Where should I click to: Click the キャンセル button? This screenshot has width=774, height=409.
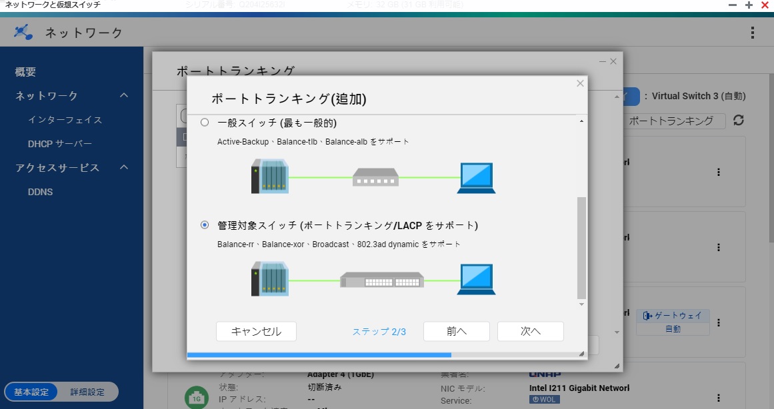[256, 331]
